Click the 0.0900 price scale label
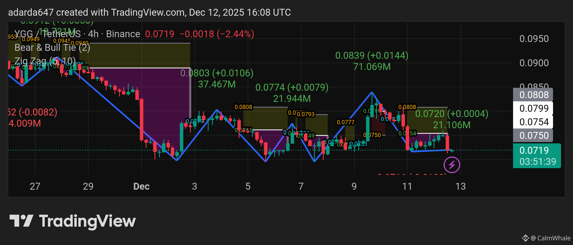 click(x=534, y=63)
